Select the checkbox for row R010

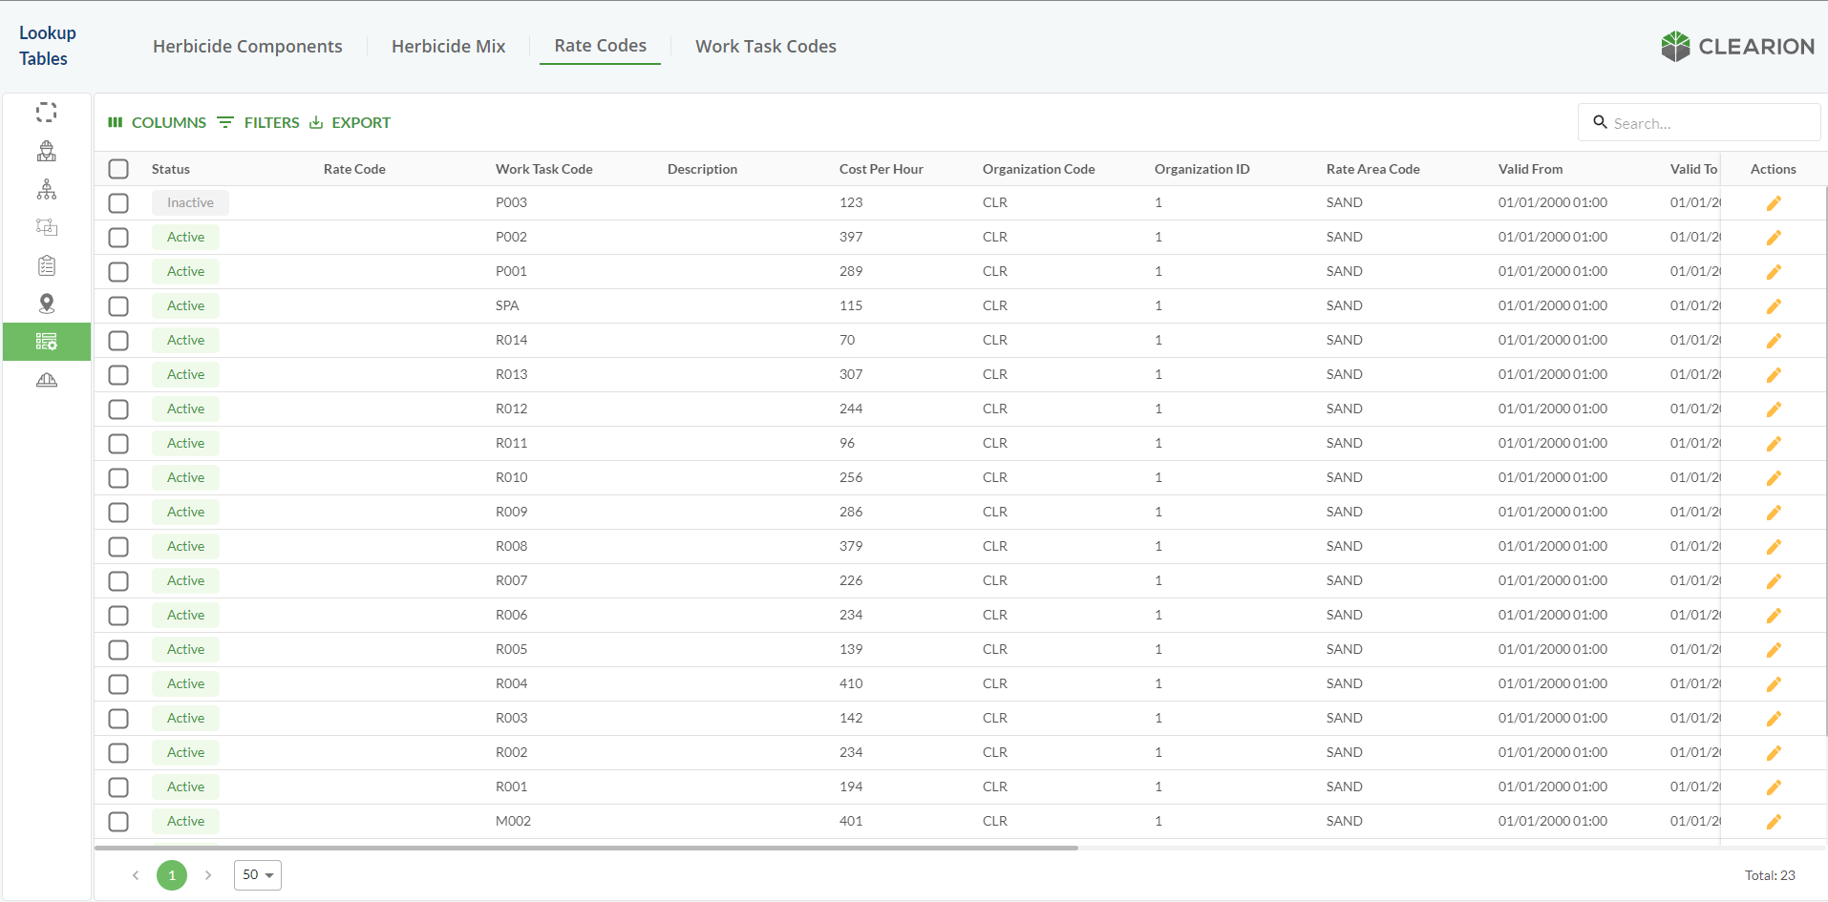click(x=118, y=478)
